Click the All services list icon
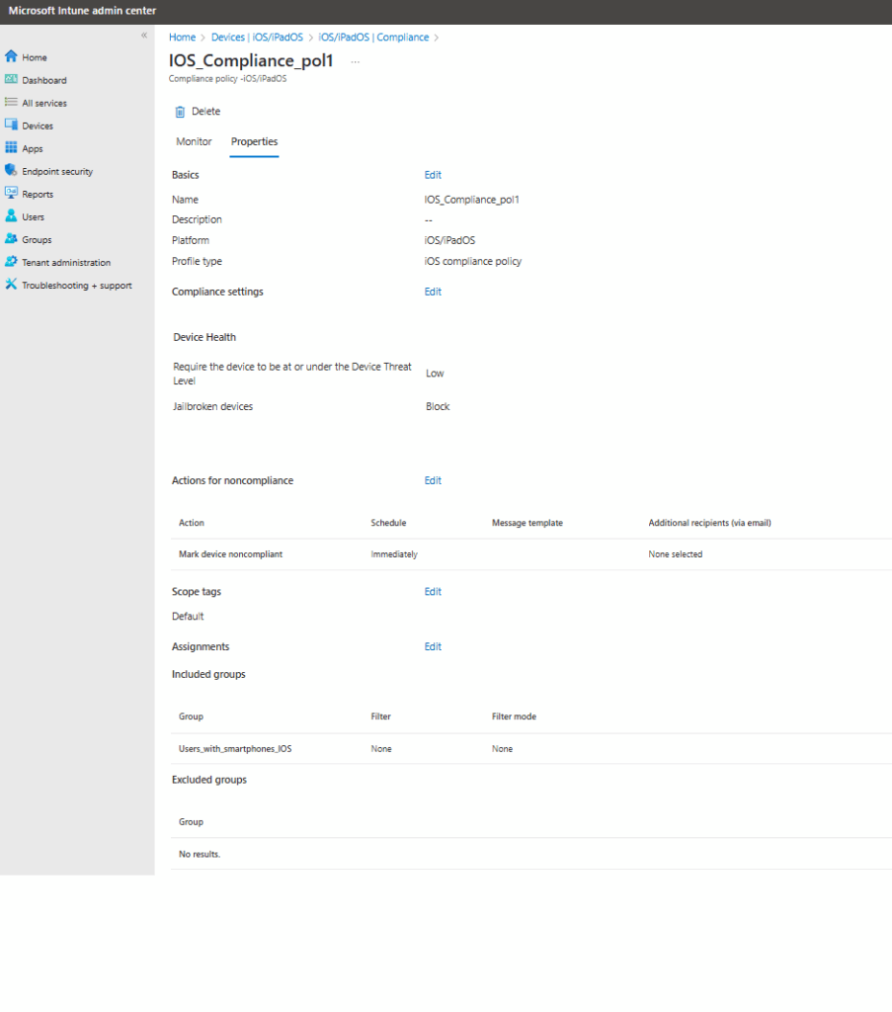 pyautogui.click(x=11, y=102)
